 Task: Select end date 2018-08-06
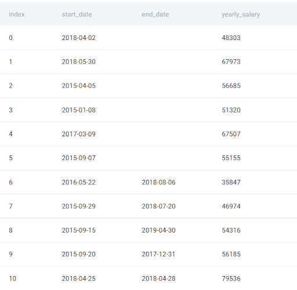click(x=158, y=182)
